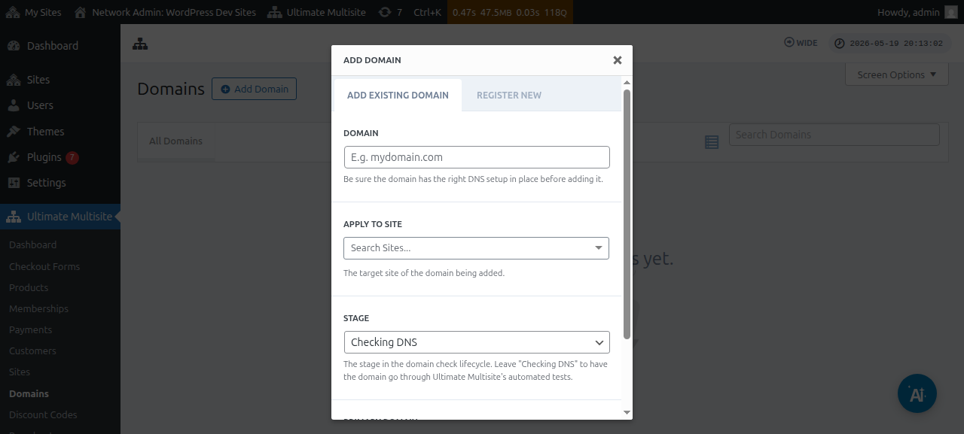Open Settings in the sidebar
964x434 pixels.
(60, 183)
